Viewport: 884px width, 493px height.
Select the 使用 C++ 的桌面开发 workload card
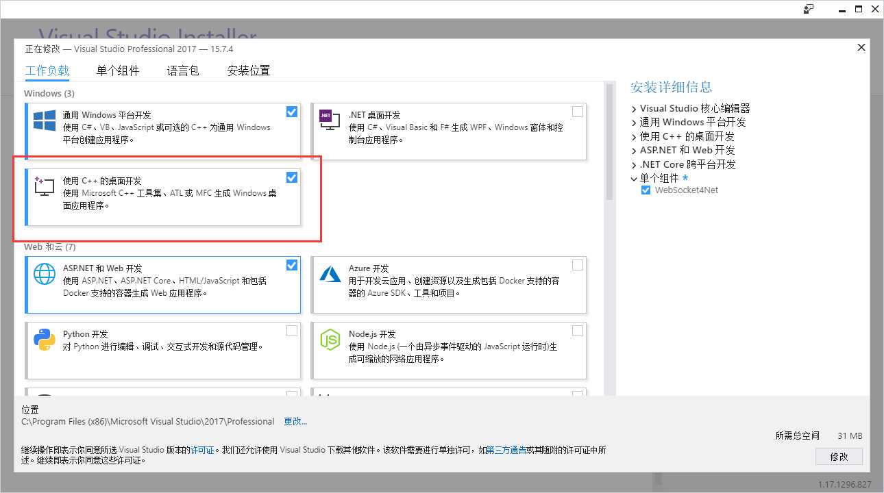click(x=162, y=197)
